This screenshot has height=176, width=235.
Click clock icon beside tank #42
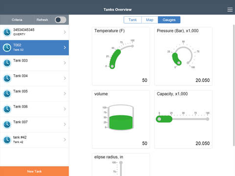point(7,140)
